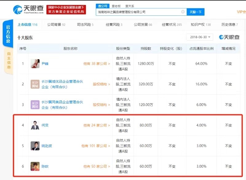Open 长沙翼同美品企业管理合伙企业 link

pos(62,105)
